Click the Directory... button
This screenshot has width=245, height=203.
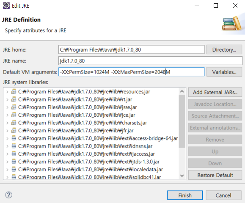pyautogui.click(x=224, y=49)
